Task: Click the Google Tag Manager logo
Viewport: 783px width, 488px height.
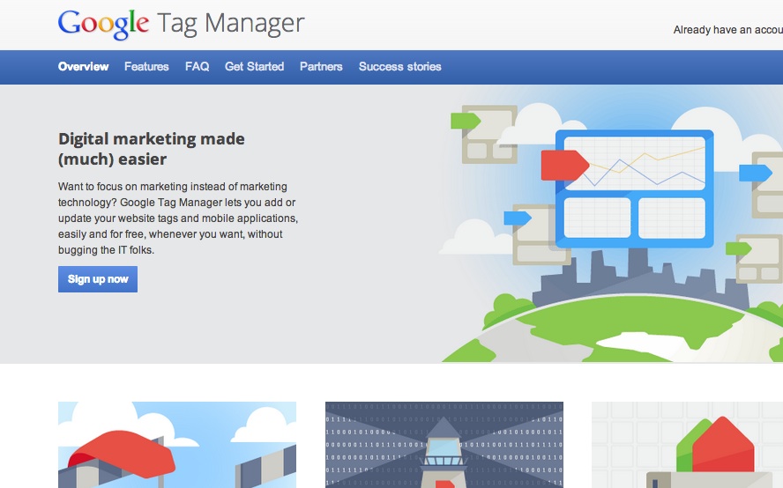Action: coord(181,24)
